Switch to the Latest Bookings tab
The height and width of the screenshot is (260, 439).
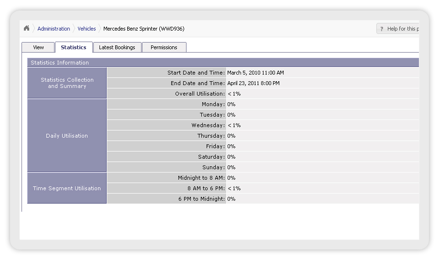click(117, 47)
